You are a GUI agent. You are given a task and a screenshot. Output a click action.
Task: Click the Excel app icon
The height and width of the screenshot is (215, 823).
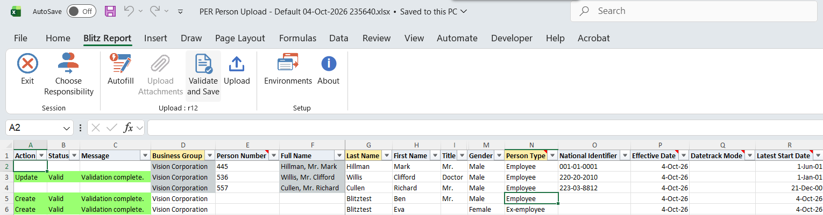pyautogui.click(x=17, y=11)
